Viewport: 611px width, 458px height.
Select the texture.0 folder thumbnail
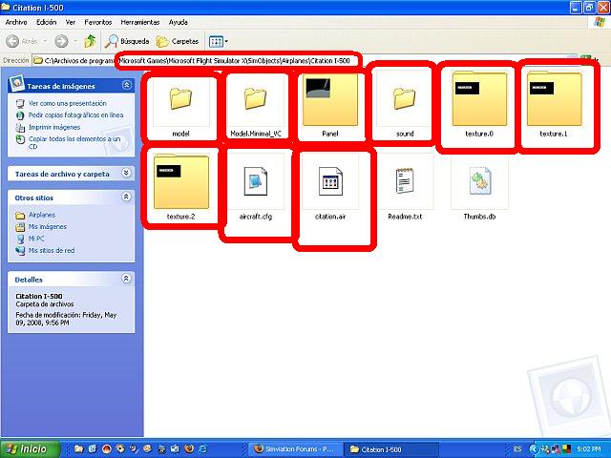(x=479, y=102)
